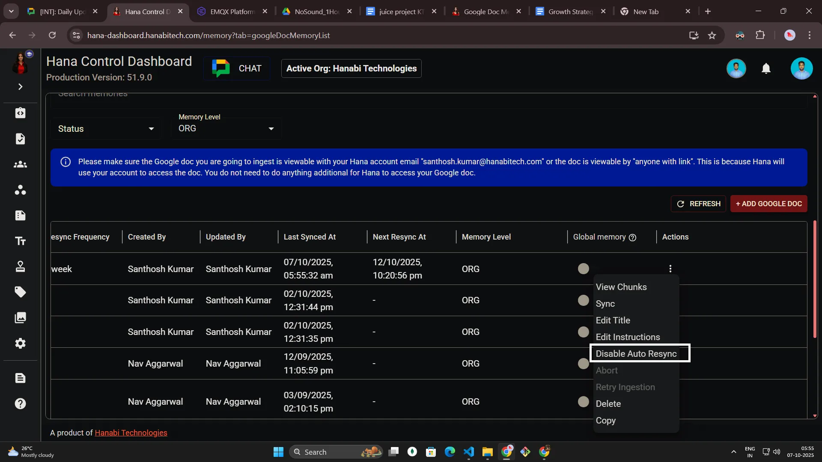
Task: Open notifications via the bell icon
Action: (766, 68)
